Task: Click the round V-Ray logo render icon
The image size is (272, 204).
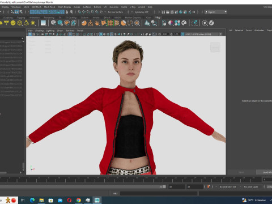Action: [211, 23]
